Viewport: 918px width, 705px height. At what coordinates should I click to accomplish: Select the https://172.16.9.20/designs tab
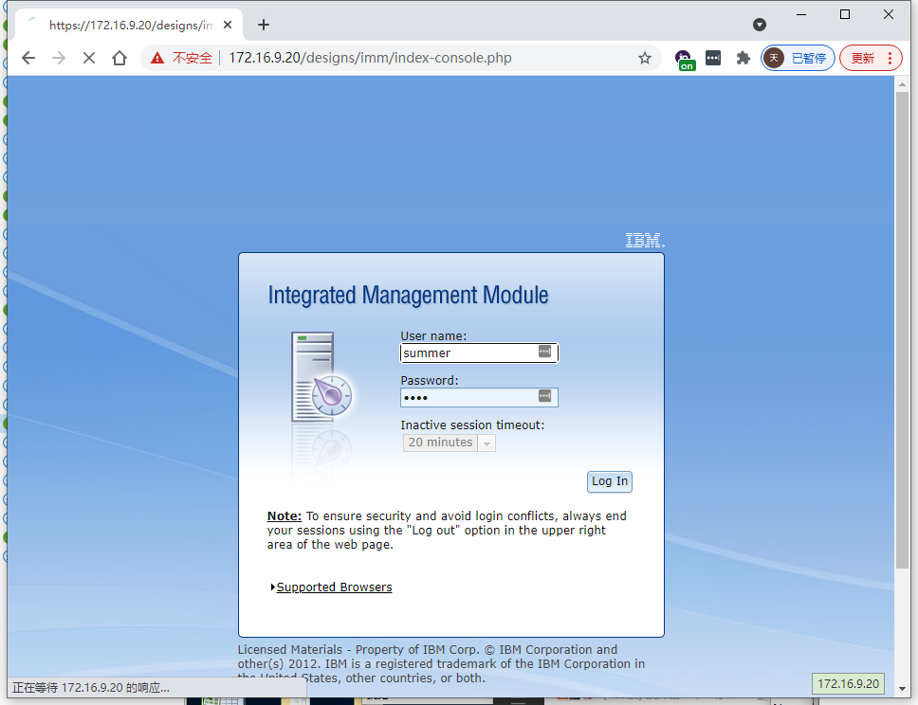[x=128, y=26]
